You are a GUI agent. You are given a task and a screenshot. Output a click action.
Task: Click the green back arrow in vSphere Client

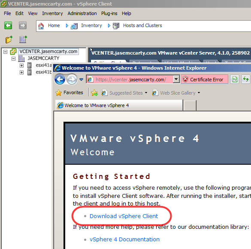8,25
